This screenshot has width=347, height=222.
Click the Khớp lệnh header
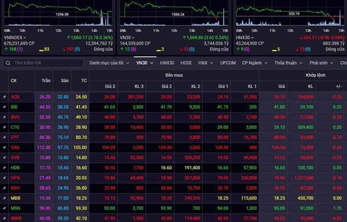click(316, 75)
